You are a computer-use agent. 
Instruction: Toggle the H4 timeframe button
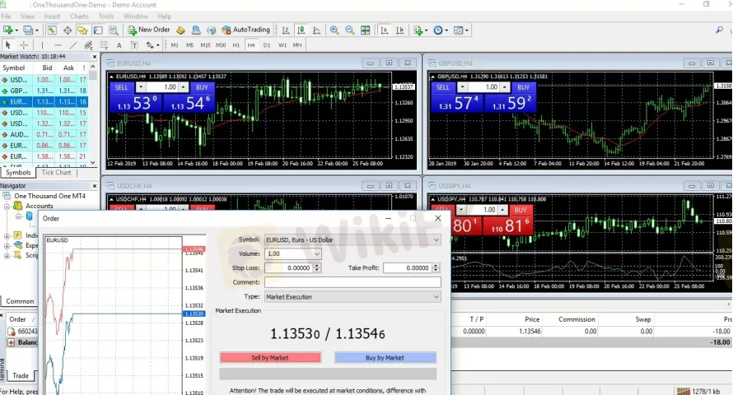pyautogui.click(x=251, y=45)
